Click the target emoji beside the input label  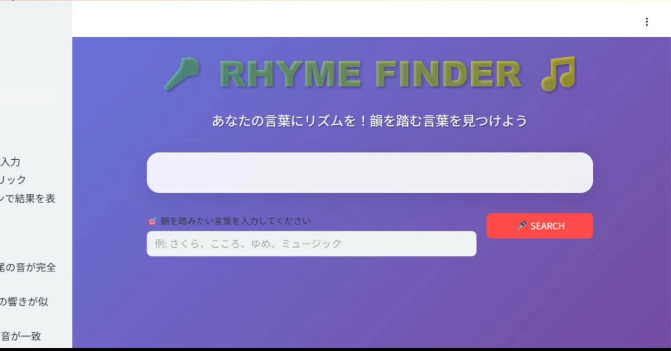pos(152,221)
